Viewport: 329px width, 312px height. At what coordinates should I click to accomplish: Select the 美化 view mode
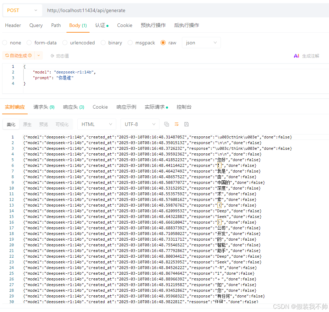[11, 124]
